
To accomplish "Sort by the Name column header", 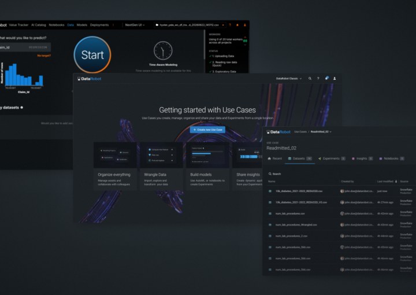I will pos(272,182).
